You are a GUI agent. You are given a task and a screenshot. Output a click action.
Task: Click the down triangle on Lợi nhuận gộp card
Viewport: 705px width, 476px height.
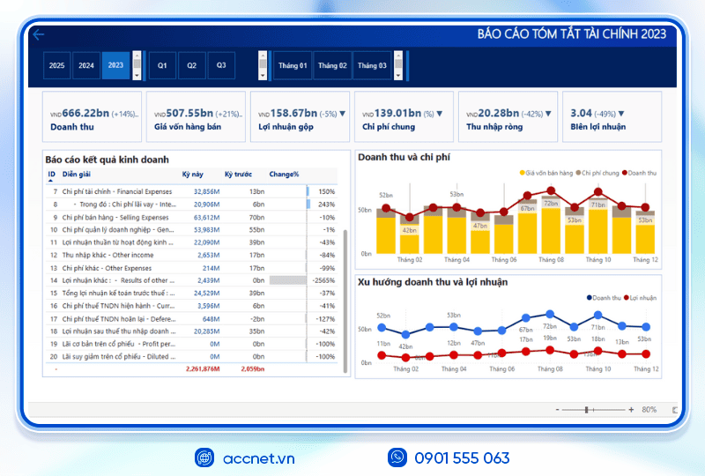click(343, 114)
